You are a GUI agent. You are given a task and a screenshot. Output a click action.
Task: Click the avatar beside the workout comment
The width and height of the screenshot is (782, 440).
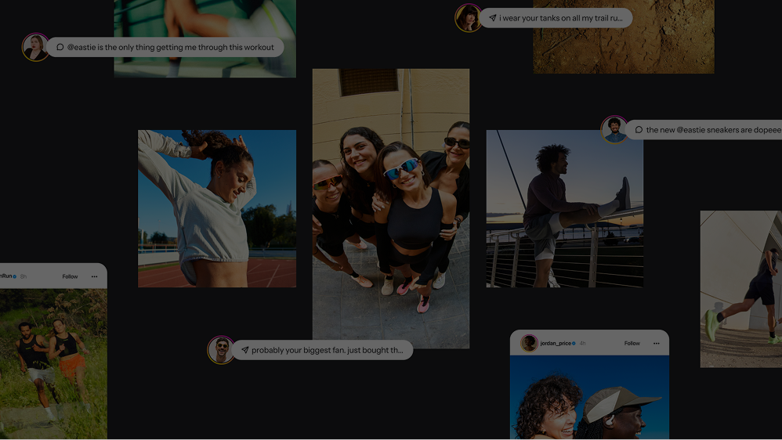[x=35, y=47]
